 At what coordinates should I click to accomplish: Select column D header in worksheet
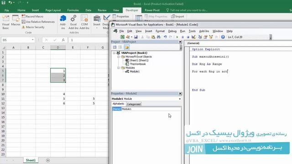(x=58, y=47)
